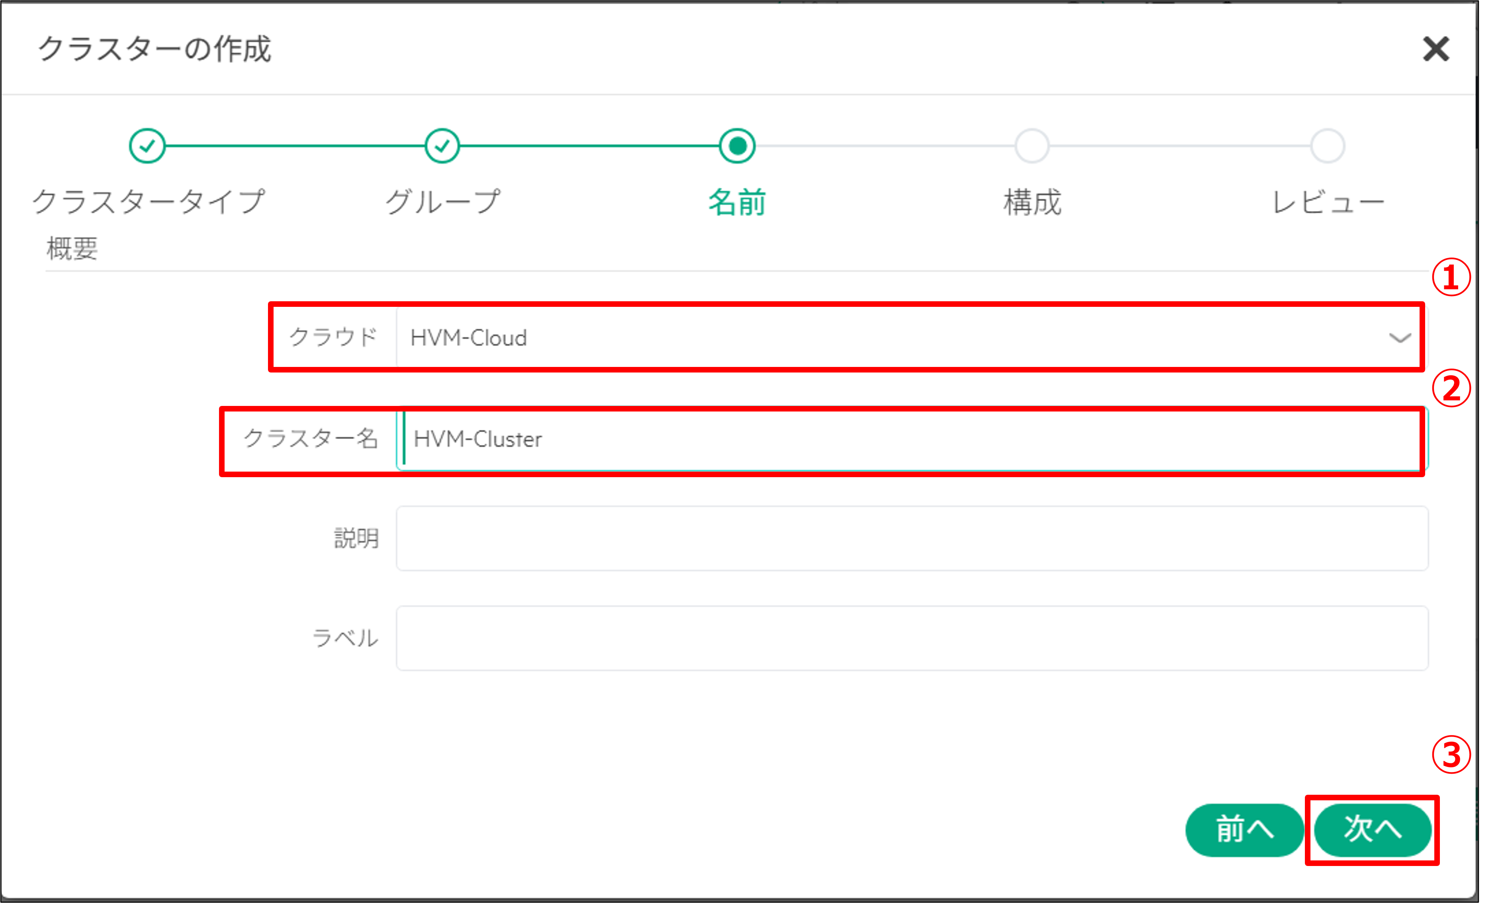The width and height of the screenshot is (1500, 903).
Task: Select the active 名前 step circle
Action: coord(737,146)
